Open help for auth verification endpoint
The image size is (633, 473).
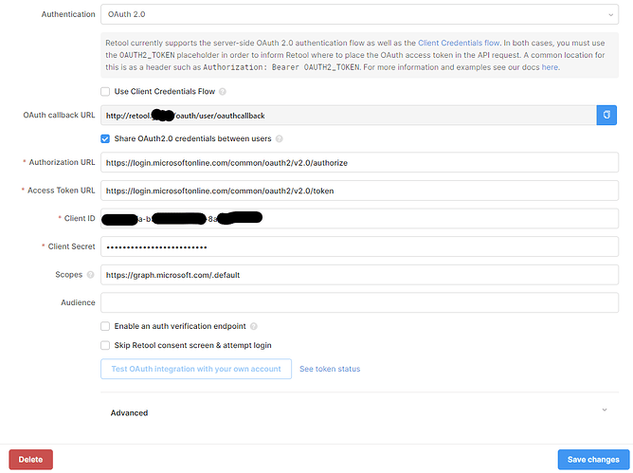click(254, 326)
